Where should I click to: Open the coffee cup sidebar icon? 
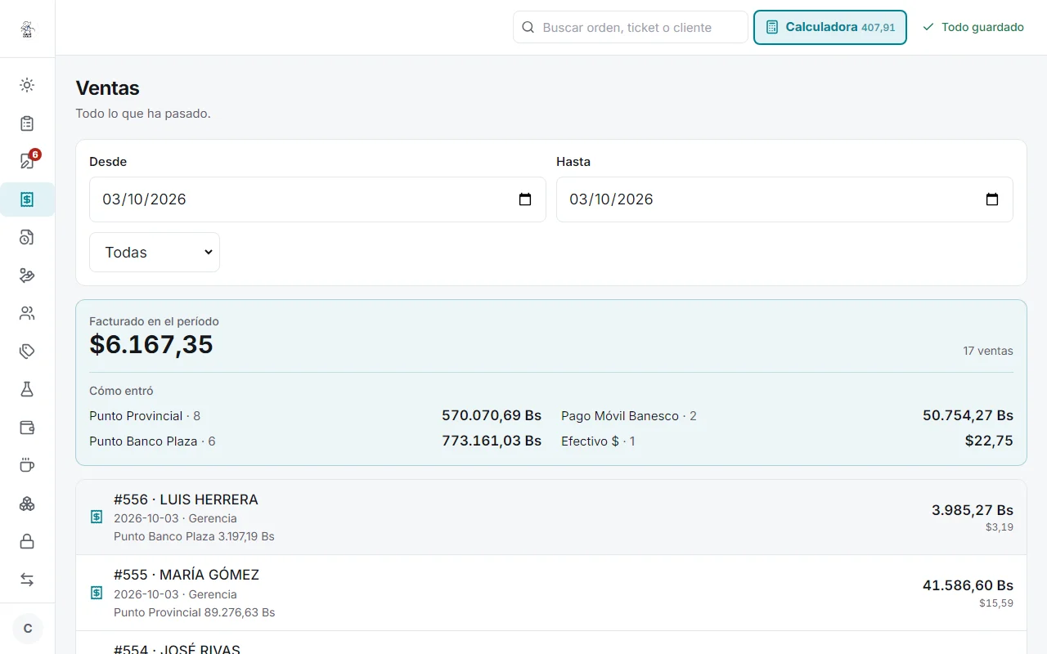(x=27, y=465)
